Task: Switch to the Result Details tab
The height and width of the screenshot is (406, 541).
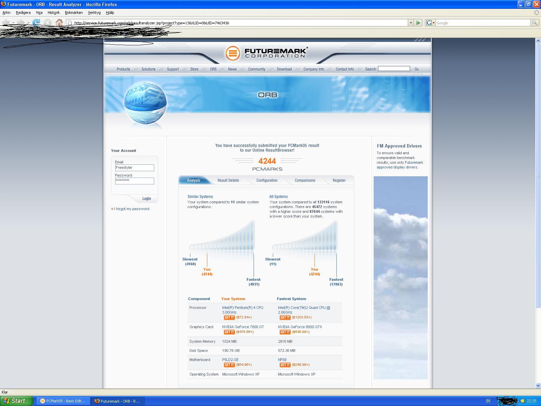Action: (228, 180)
